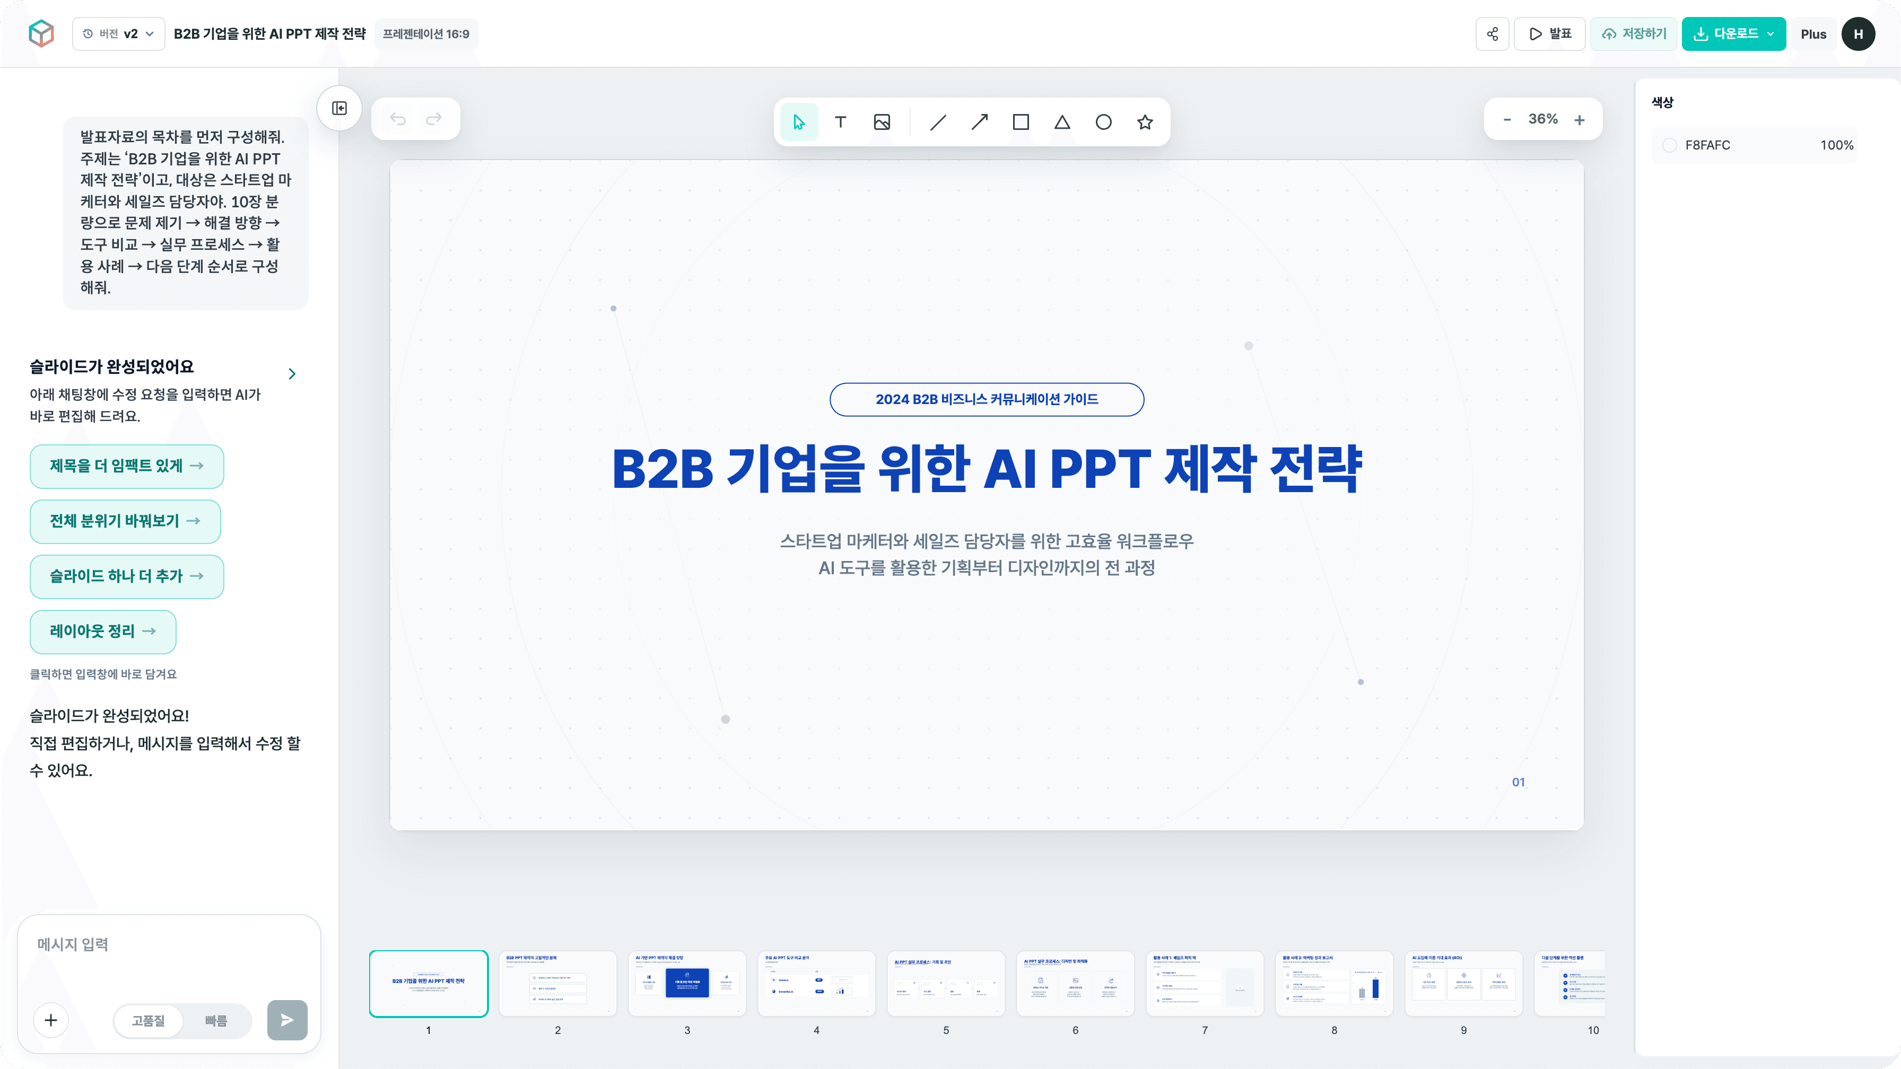Click the plus attachment button
This screenshot has height=1069, width=1901.
click(x=51, y=1020)
